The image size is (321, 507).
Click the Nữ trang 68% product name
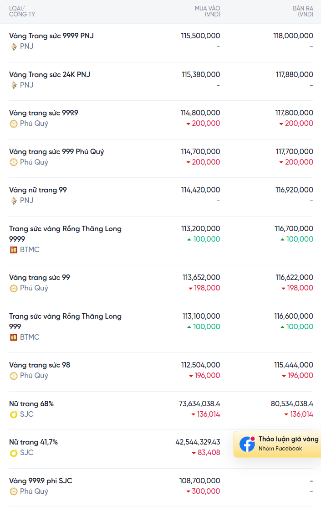31,404
